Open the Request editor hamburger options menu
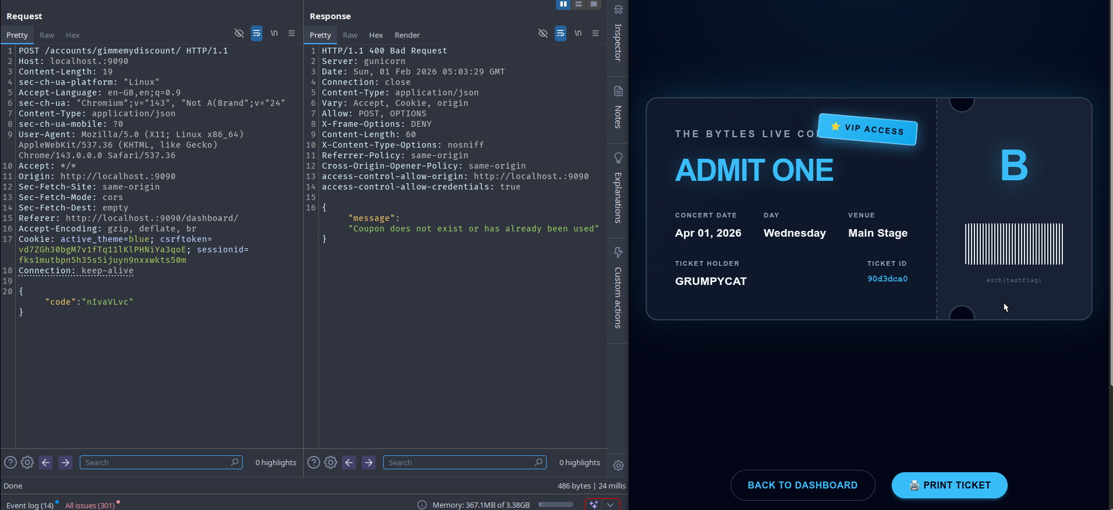This screenshot has height=510, width=1113. [292, 33]
